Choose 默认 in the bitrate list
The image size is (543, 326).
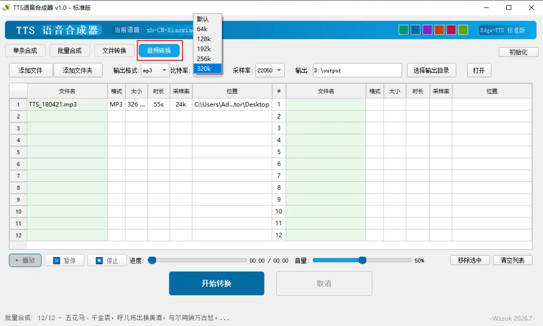click(x=208, y=19)
